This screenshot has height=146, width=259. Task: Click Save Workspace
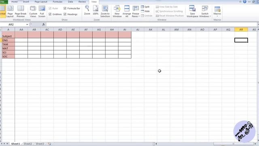point(192,11)
